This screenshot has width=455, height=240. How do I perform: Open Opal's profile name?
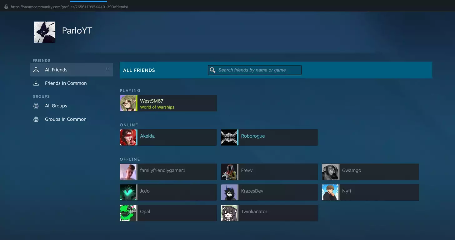(x=145, y=212)
